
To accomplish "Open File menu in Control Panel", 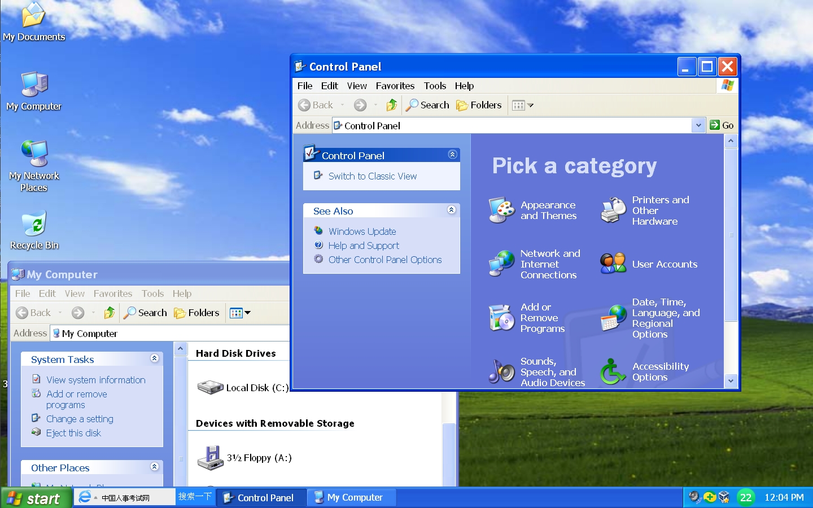I will coord(305,86).
